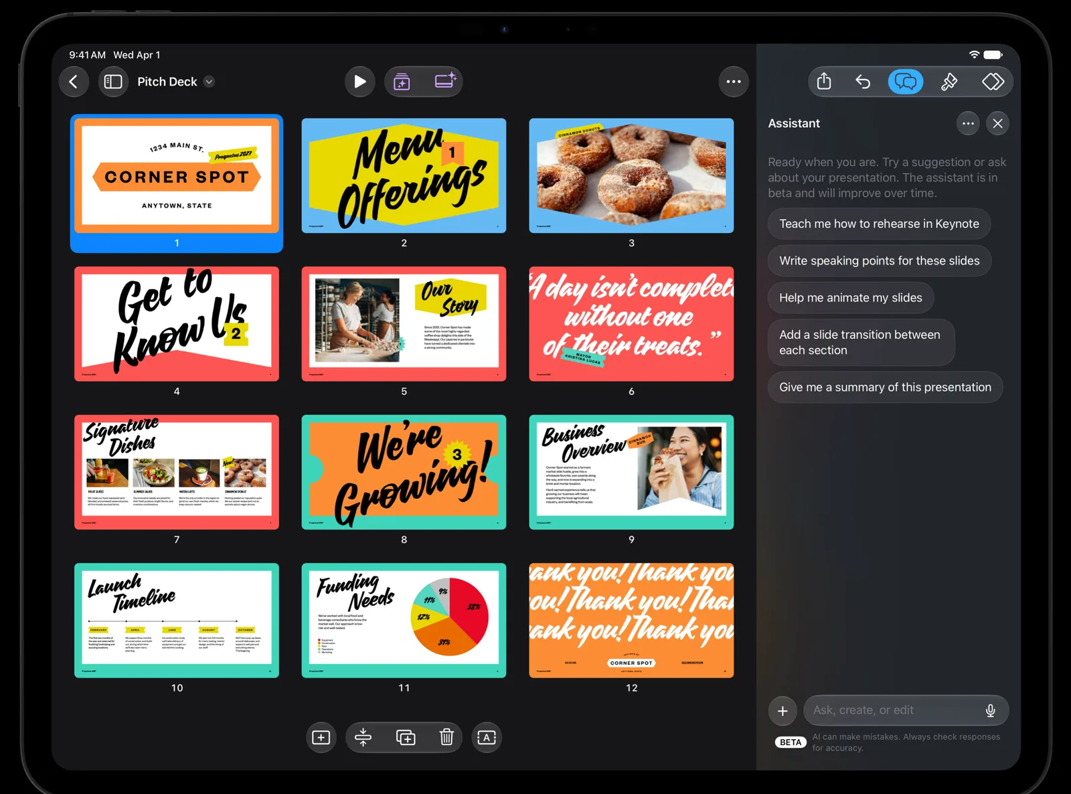Screen dimensions: 1071x794
Task: Open Assistant more options menu
Action: tap(968, 123)
